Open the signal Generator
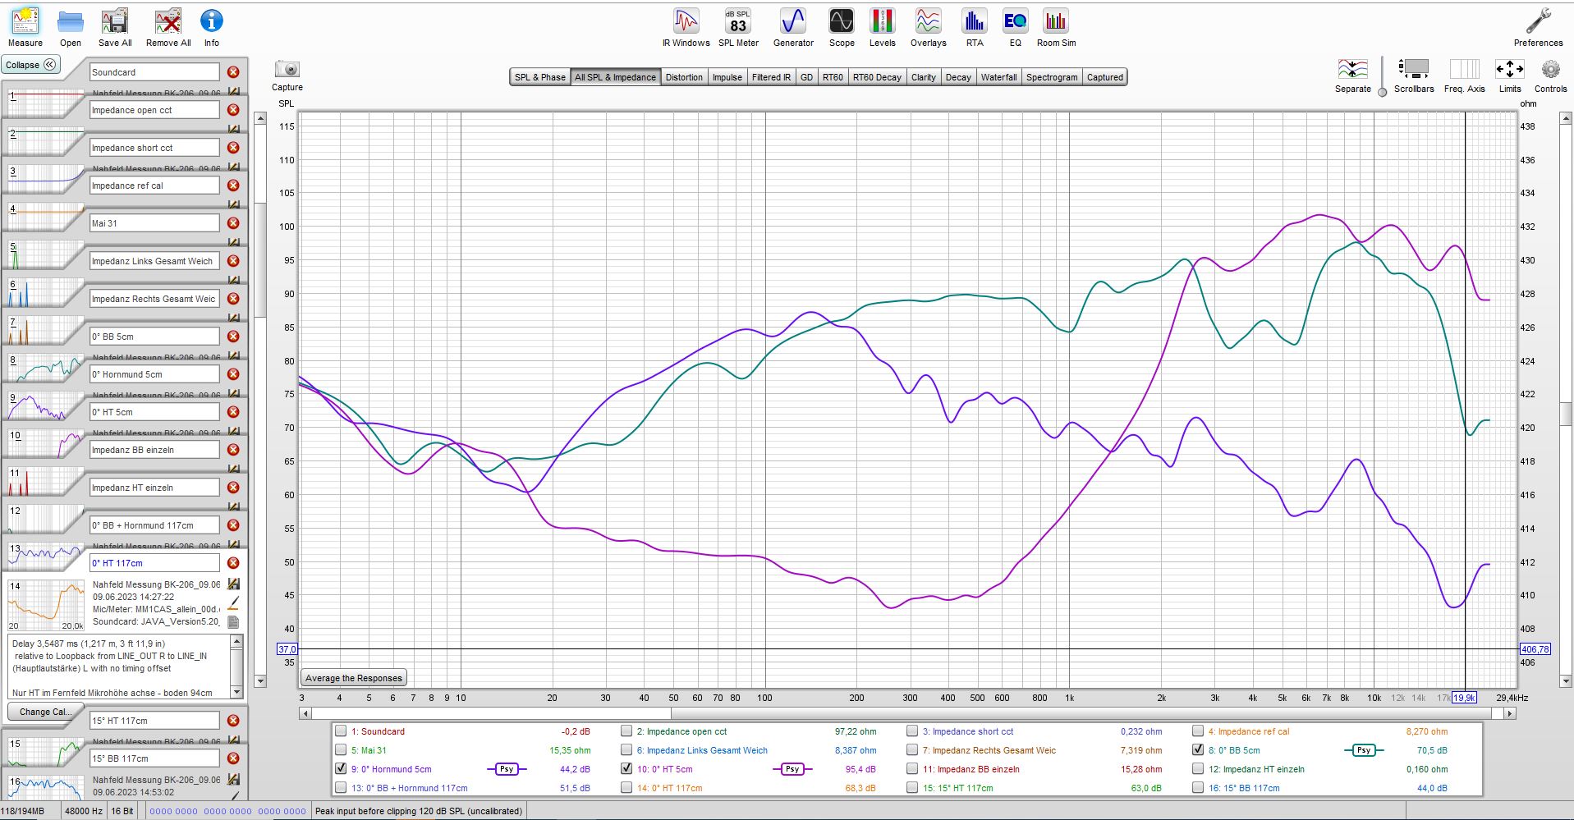1574x820 pixels. pyautogui.click(x=793, y=28)
